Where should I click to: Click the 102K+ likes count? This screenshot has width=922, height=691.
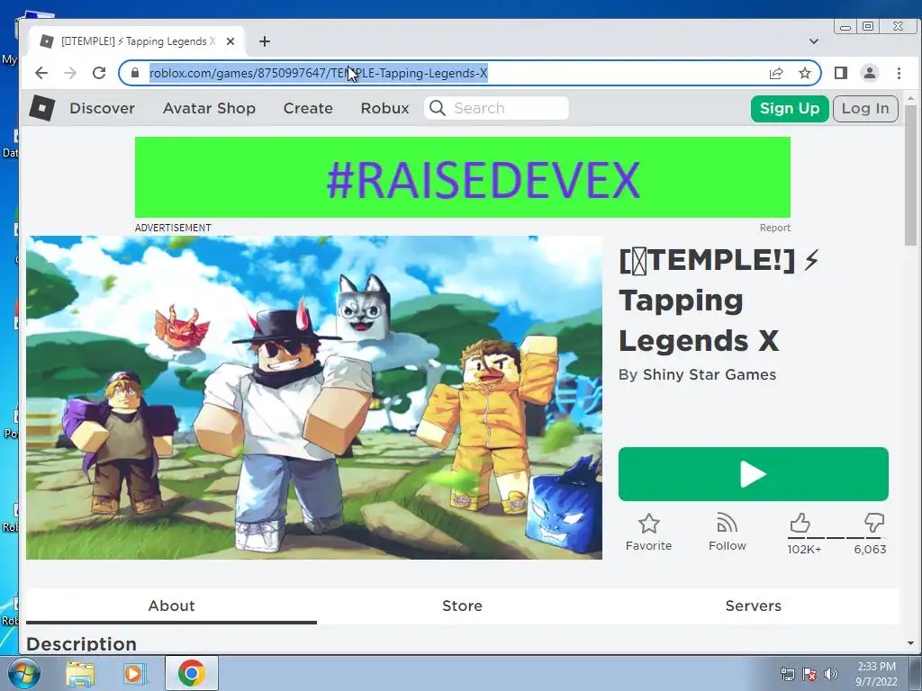(804, 550)
